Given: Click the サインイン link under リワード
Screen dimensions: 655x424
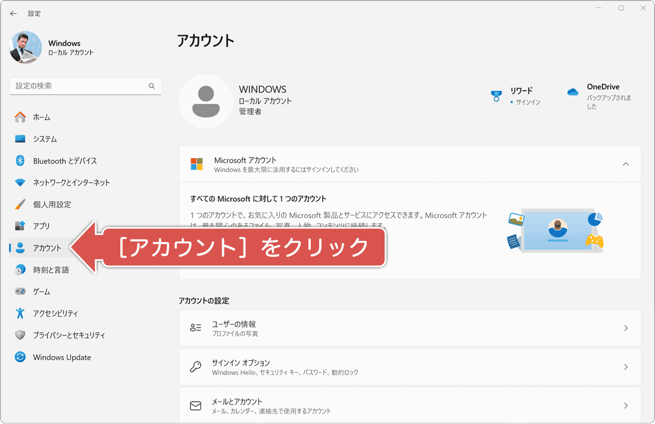Looking at the screenshot, I should (526, 103).
